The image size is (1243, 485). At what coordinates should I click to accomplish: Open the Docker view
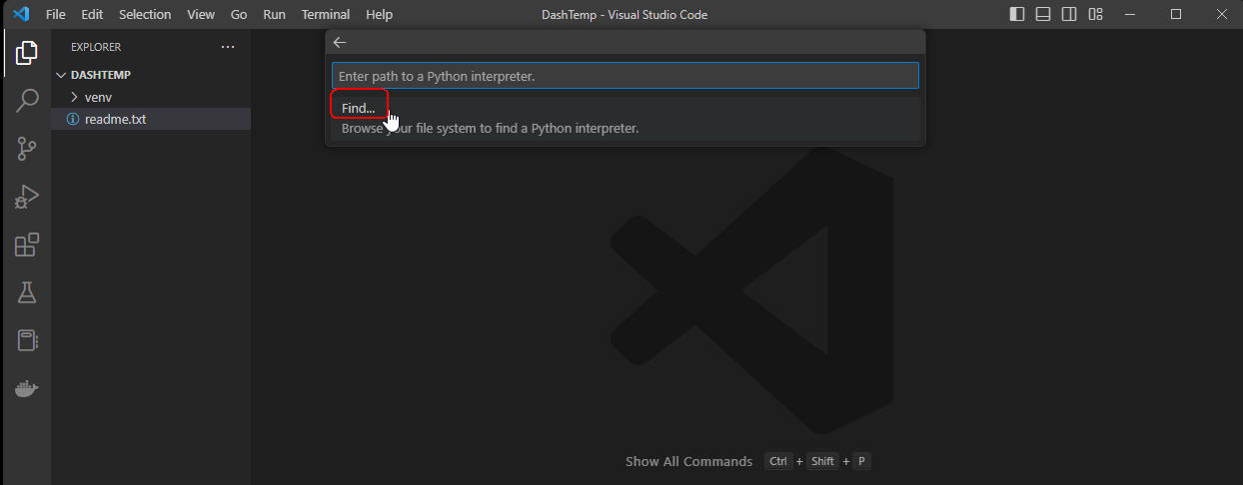[x=26, y=389]
